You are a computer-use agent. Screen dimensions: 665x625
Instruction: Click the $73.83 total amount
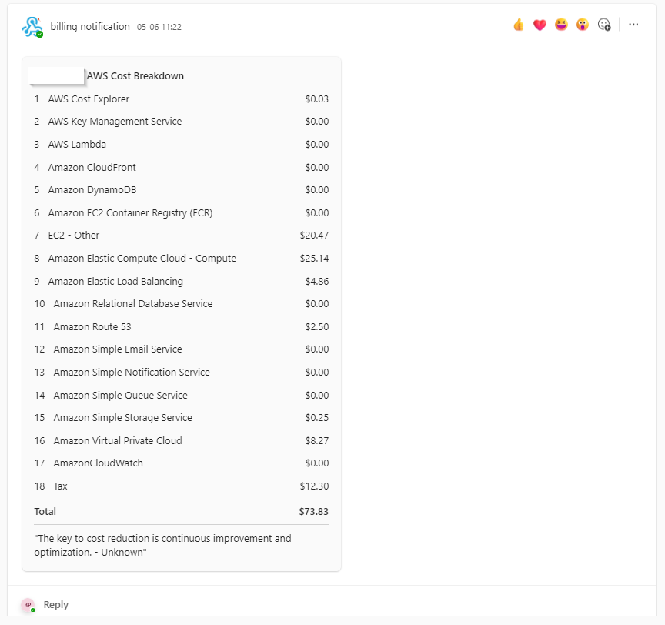[x=314, y=512]
